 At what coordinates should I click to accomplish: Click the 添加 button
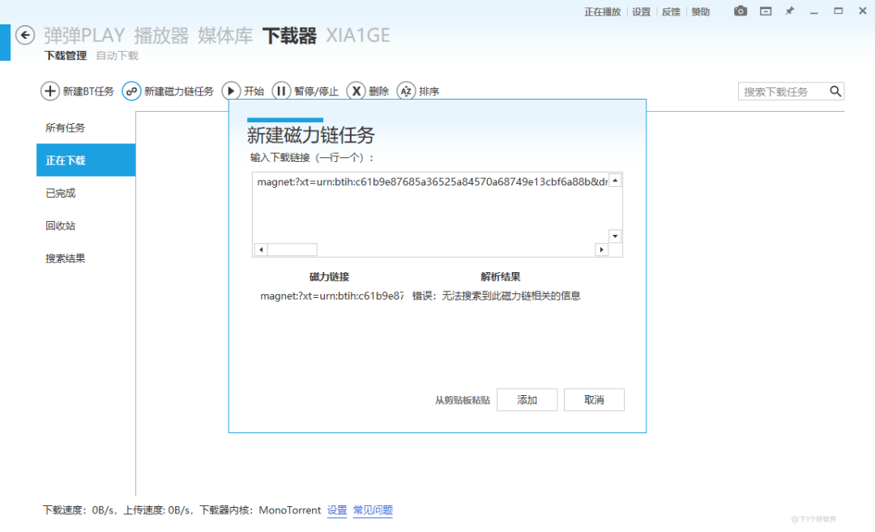coord(527,399)
